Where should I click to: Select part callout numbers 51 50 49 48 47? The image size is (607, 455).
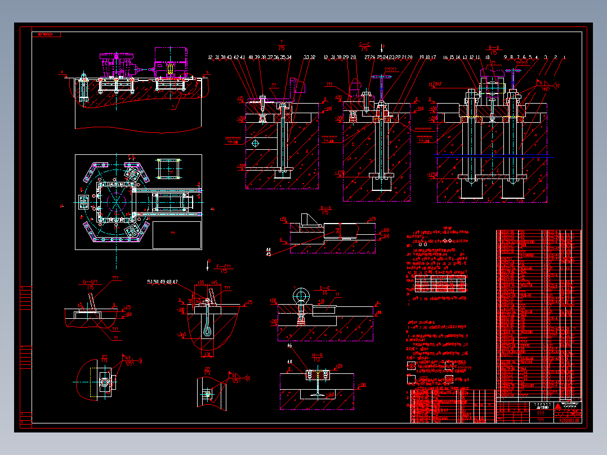coord(162,282)
